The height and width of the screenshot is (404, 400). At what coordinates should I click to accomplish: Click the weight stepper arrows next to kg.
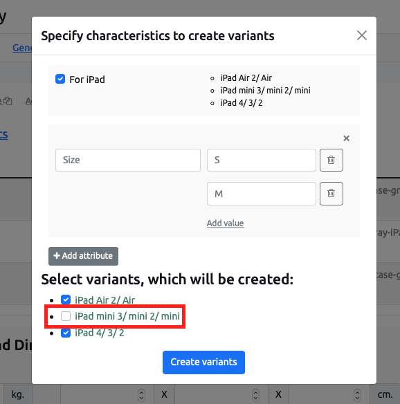[x=141, y=395]
